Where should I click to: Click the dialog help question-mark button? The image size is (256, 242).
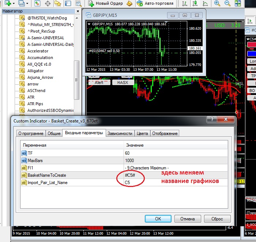coord(212,119)
